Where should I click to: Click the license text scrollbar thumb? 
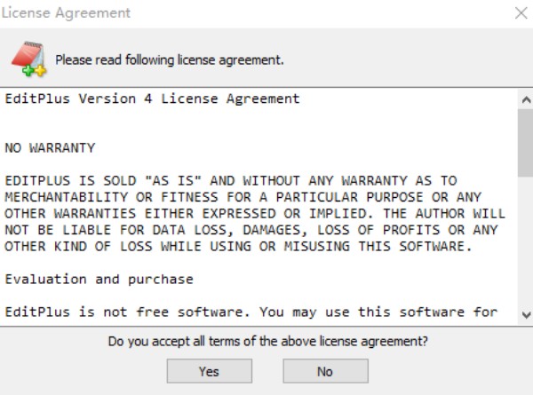[525, 142]
